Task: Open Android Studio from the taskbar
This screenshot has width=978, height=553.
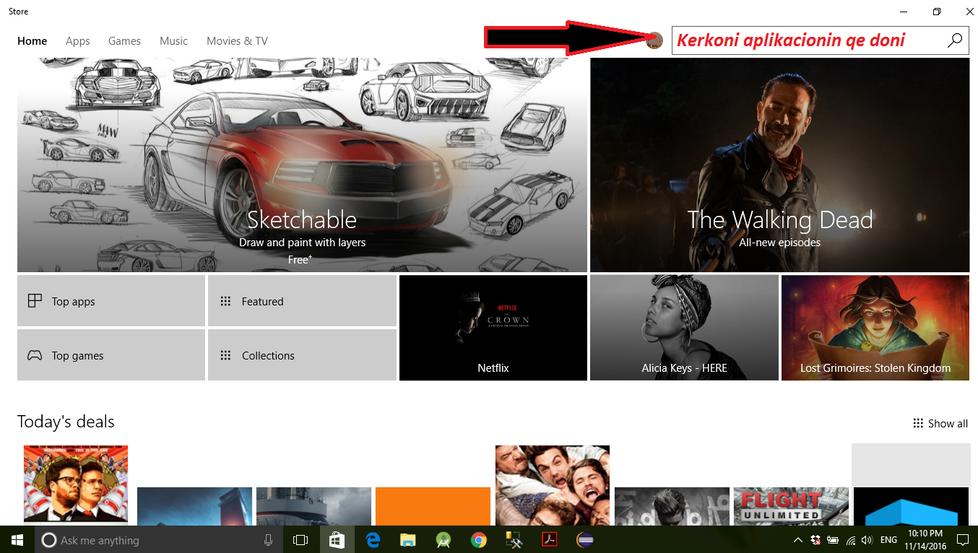Action: pyautogui.click(x=443, y=539)
